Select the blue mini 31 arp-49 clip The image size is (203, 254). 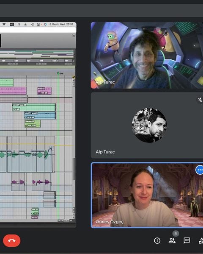click(x=40, y=115)
